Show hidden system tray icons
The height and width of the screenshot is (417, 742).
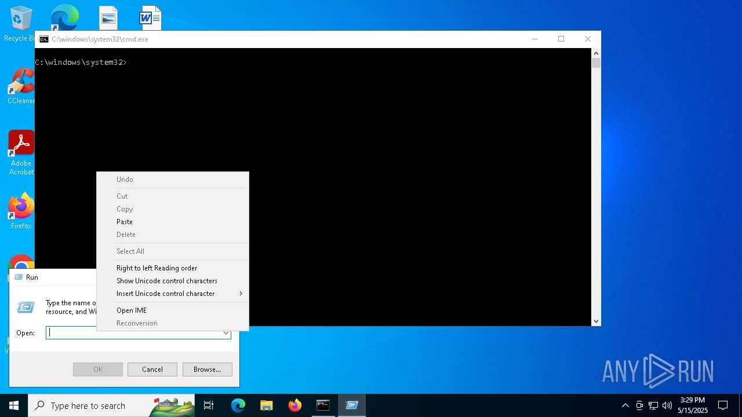[625, 405]
